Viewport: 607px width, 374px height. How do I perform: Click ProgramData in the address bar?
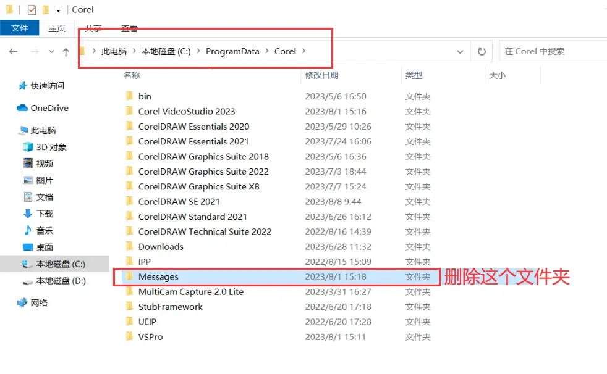[x=232, y=51]
